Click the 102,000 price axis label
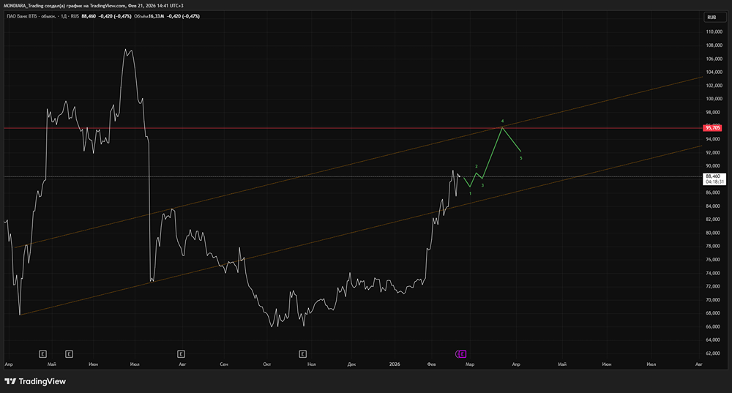732x393 pixels. [714, 86]
